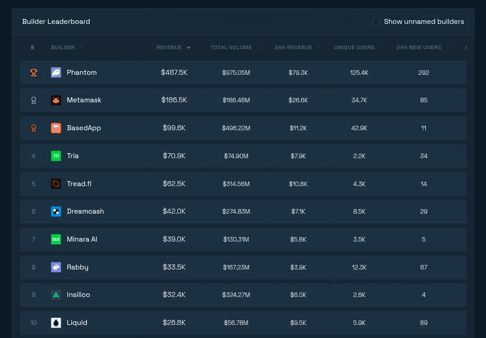486x338 pixels.
Task: Click the Tria green logo icon
Action: [56, 156]
